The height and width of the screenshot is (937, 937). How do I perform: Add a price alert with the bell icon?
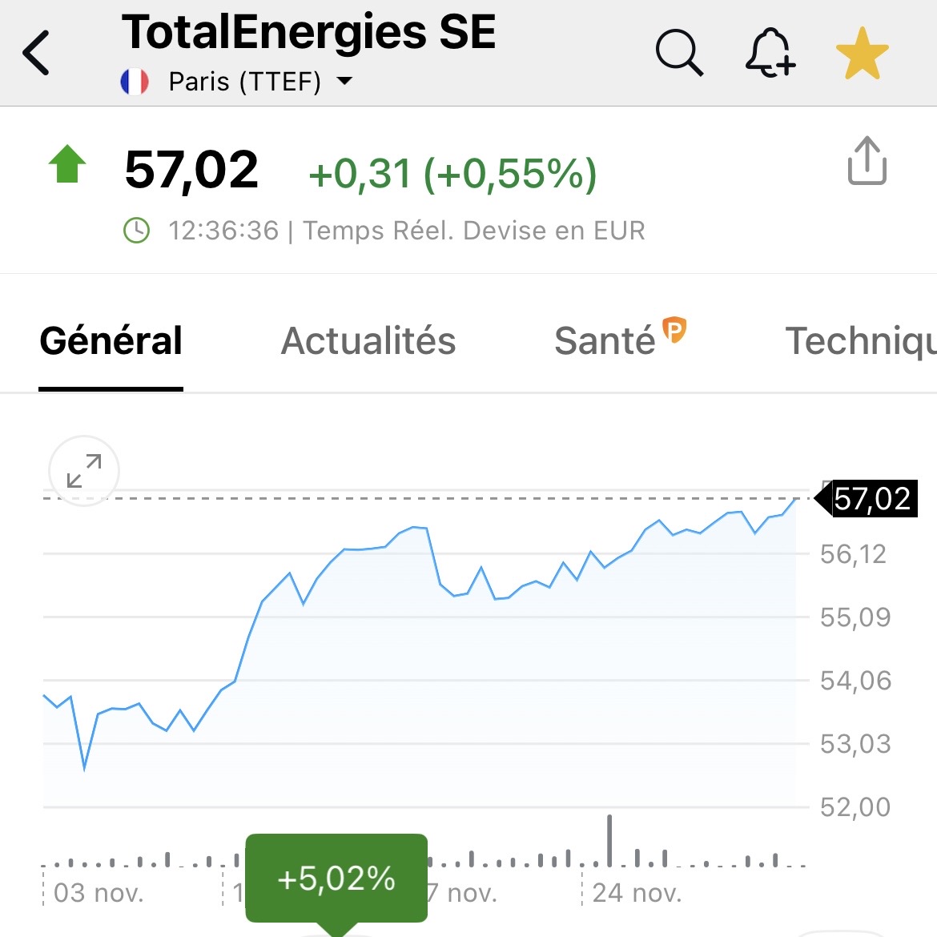[x=770, y=53]
